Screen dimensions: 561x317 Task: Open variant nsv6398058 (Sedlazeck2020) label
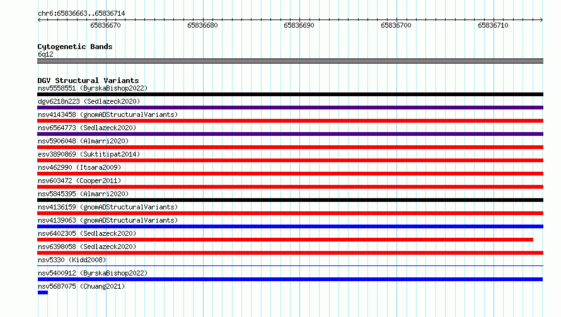[87, 247]
